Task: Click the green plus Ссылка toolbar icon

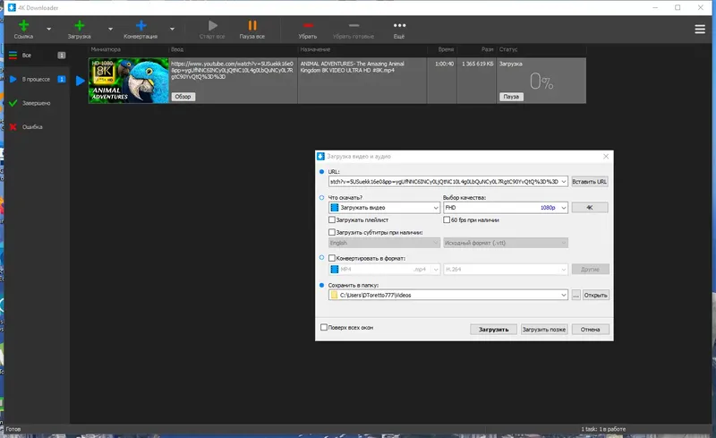Action: coord(24,26)
